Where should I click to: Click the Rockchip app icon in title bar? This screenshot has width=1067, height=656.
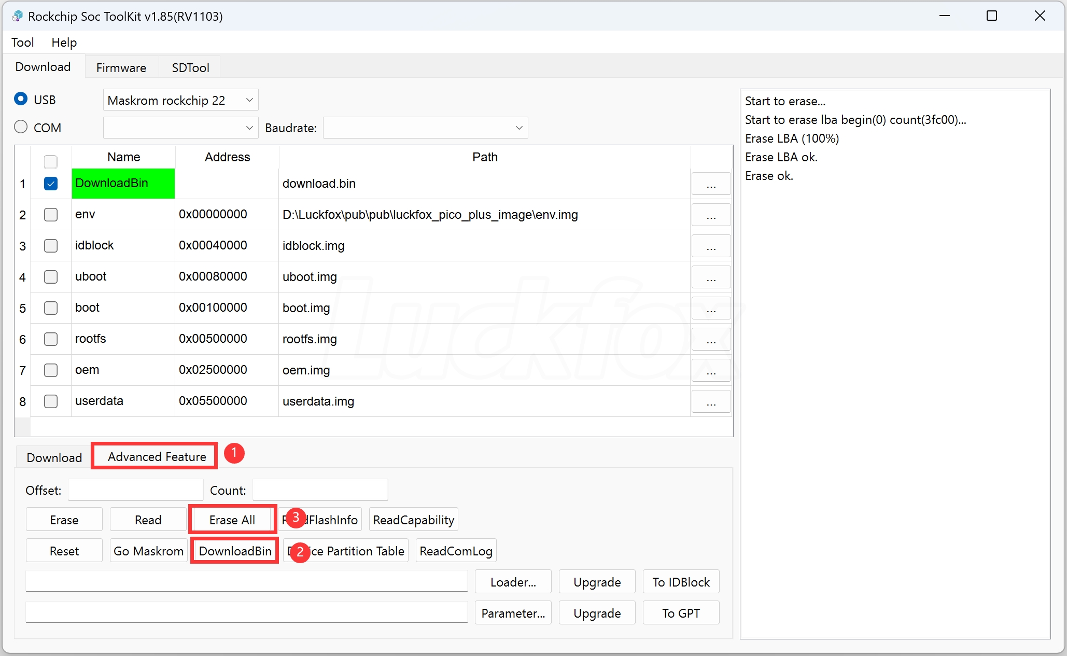[x=17, y=16]
